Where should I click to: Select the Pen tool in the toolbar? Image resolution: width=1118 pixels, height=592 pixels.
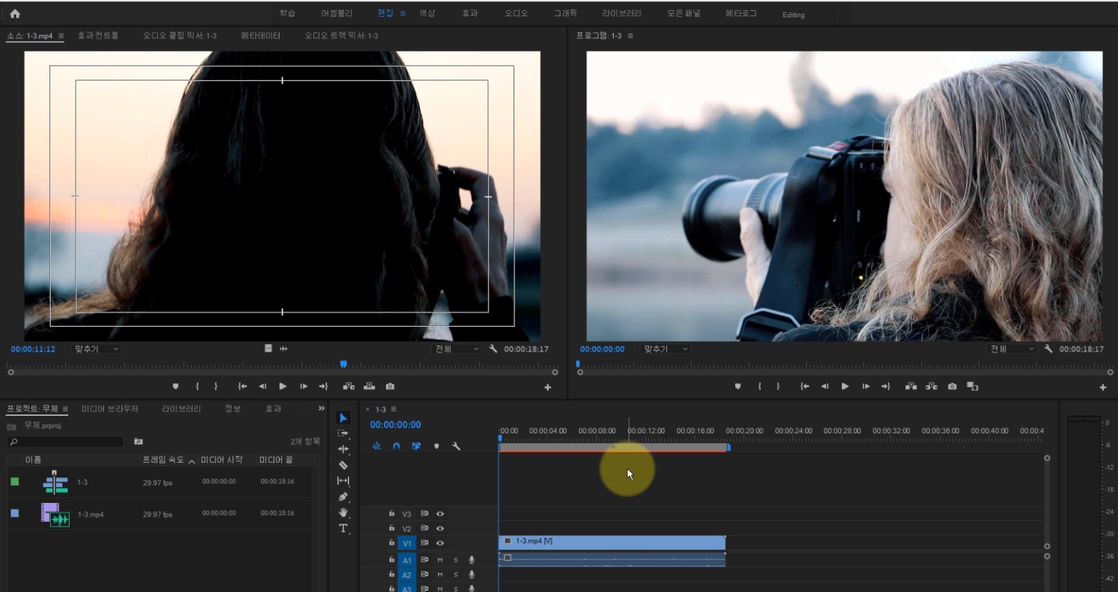tap(343, 497)
